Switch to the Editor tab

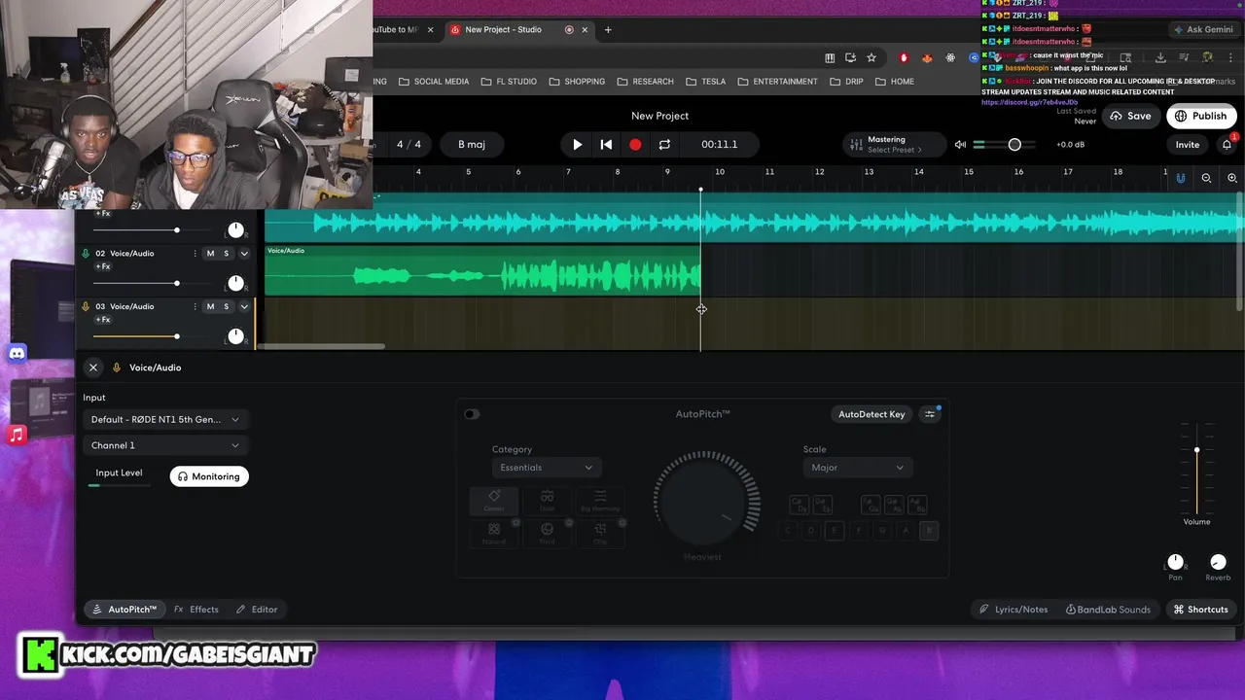tap(257, 610)
